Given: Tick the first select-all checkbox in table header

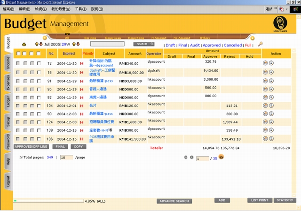Looking at the screenshot, I should (x=18, y=53).
